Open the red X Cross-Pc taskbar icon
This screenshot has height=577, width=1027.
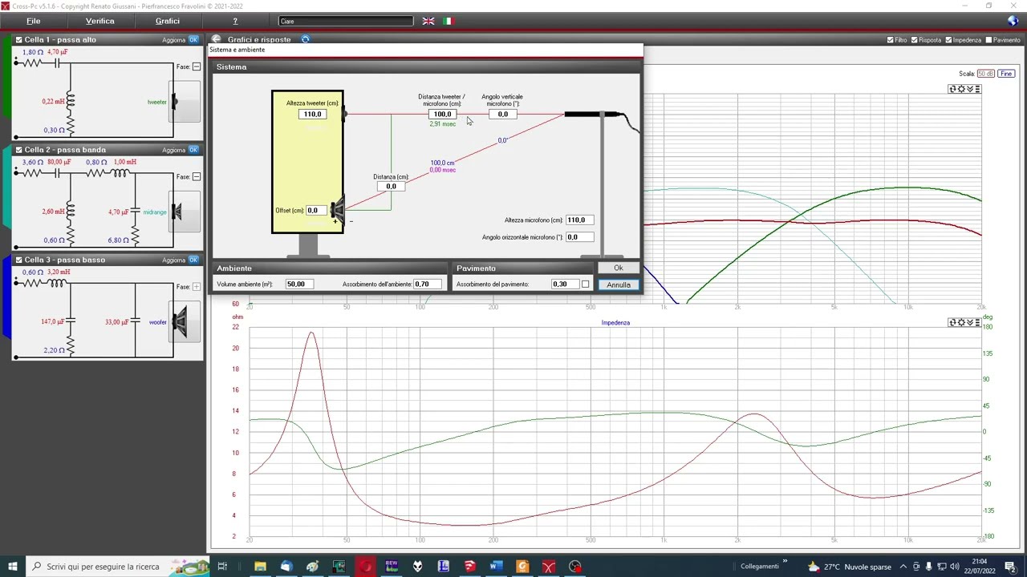click(x=549, y=567)
